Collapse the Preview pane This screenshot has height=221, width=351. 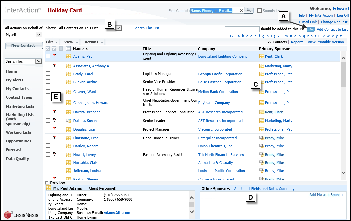[47, 183]
